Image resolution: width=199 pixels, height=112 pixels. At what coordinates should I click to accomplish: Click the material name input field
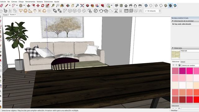[190, 51]
